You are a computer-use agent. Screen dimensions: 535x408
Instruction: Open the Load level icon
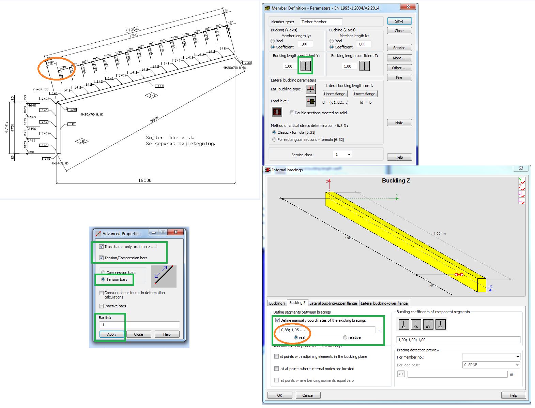pos(310,101)
